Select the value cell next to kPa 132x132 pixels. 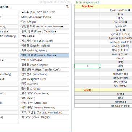click(x=87, y=14)
